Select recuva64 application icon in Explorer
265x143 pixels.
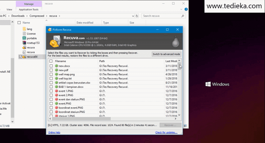24,57
